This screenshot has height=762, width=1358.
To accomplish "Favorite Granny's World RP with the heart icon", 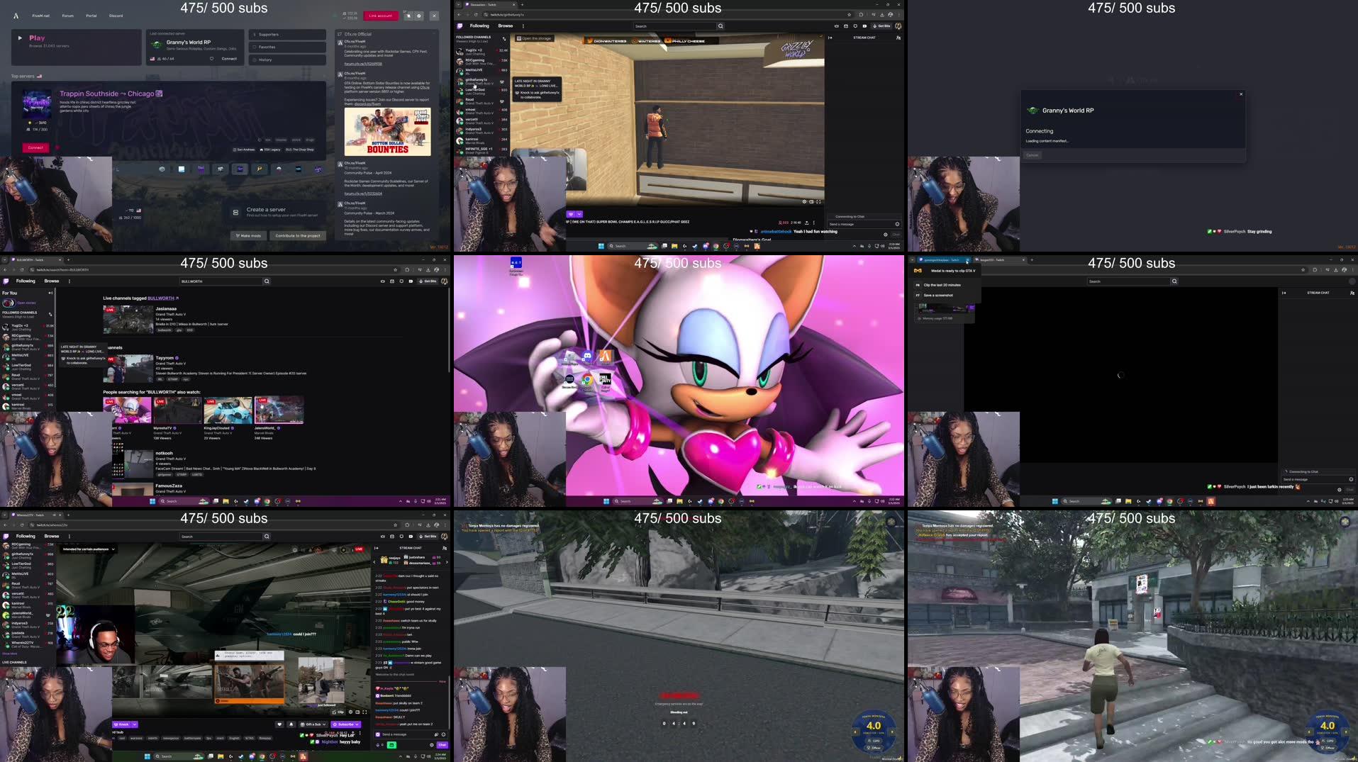I will pyautogui.click(x=211, y=59).
